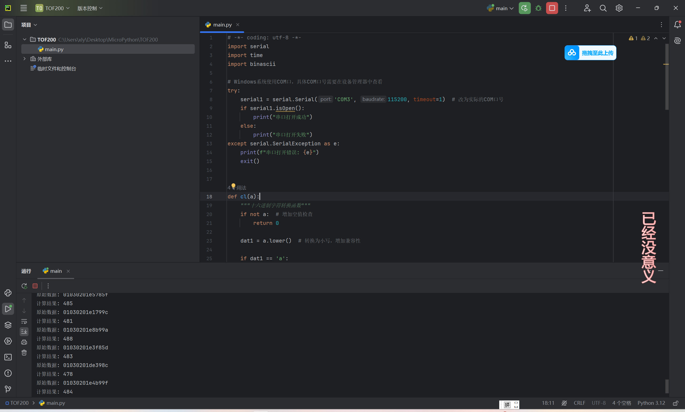Open the Terminal tool window
Viewport: 685px width, 412px height.
pyautogui.click(x=8, y=357)
